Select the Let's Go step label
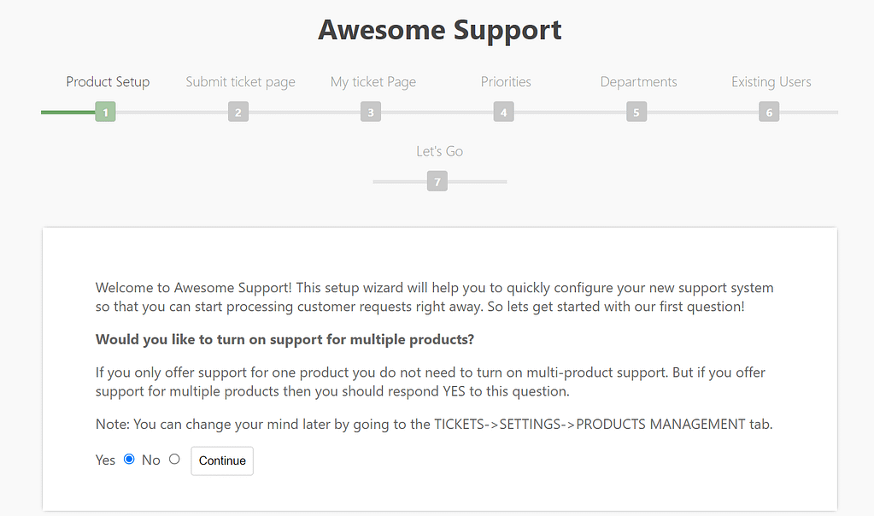This screenshot has height=516, width=874. pyautogui.click(x=439, y=151)
